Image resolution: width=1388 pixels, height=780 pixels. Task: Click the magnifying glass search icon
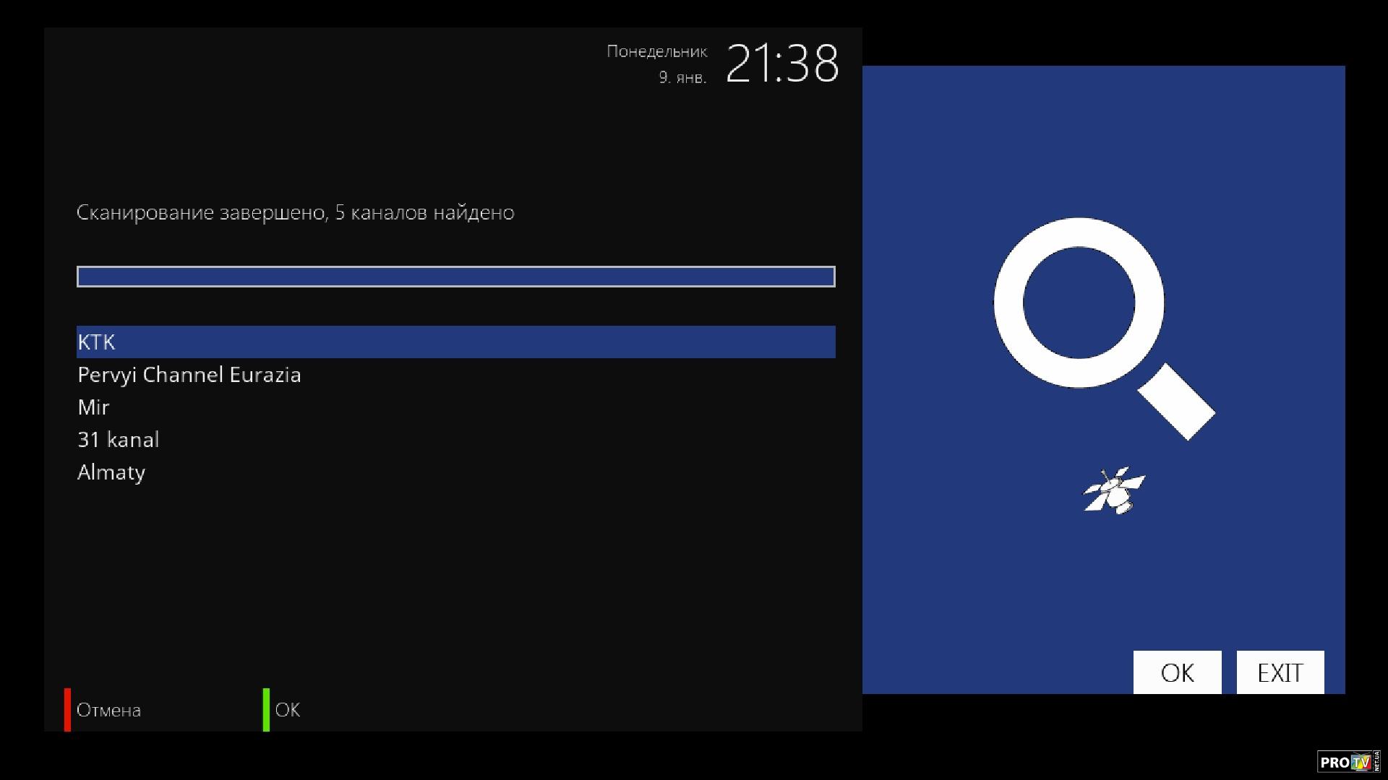point(1104,329)
